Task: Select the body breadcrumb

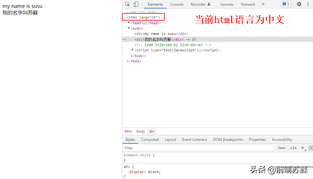Action: (x=141, y=131)
